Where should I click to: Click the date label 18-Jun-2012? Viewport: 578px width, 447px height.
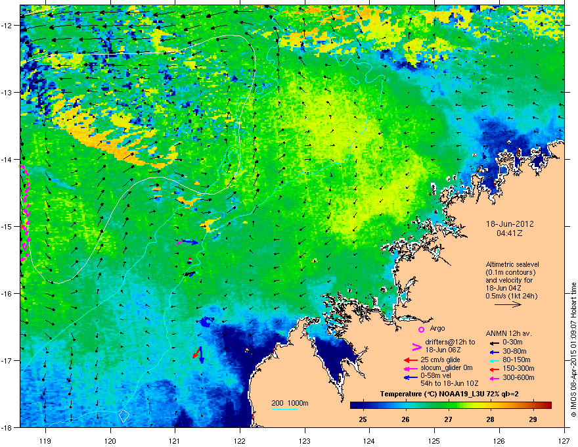(510, 224)
